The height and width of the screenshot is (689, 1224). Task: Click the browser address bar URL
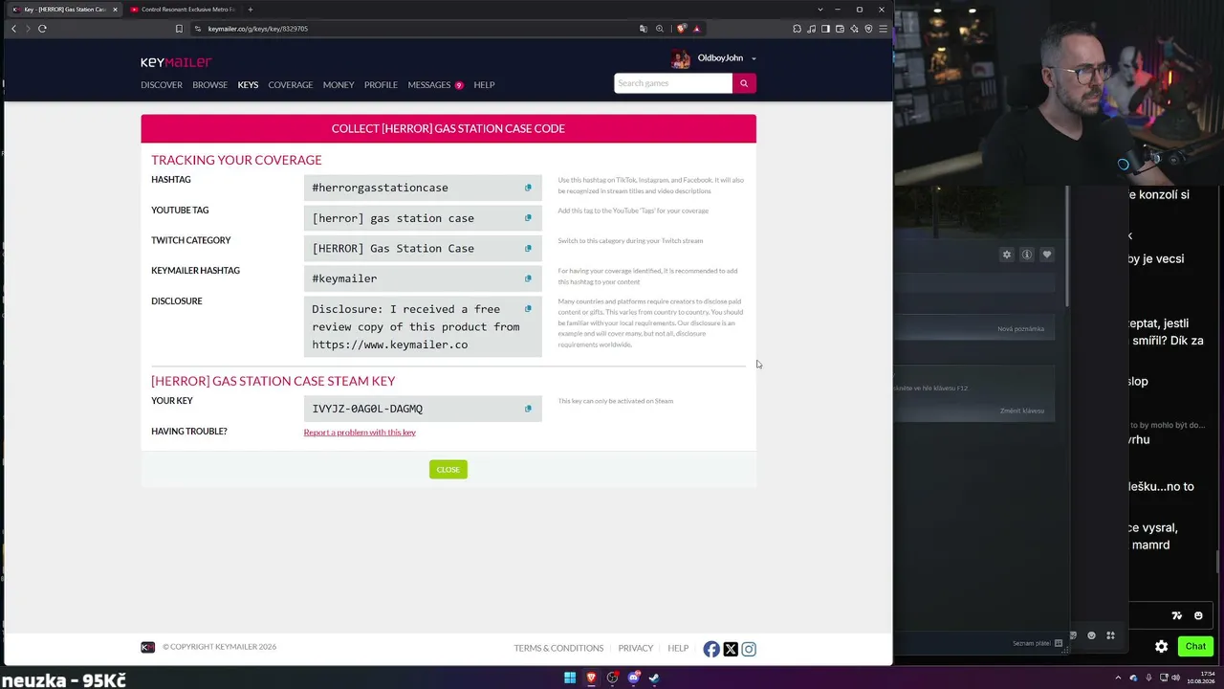tap(258, 29)
